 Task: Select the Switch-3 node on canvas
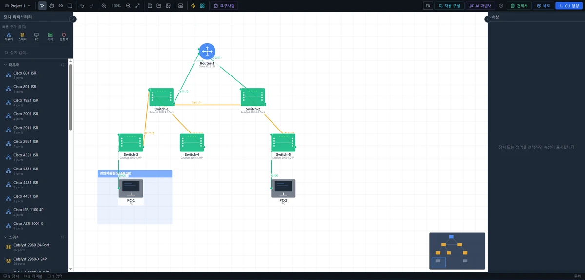pos(131,143)
